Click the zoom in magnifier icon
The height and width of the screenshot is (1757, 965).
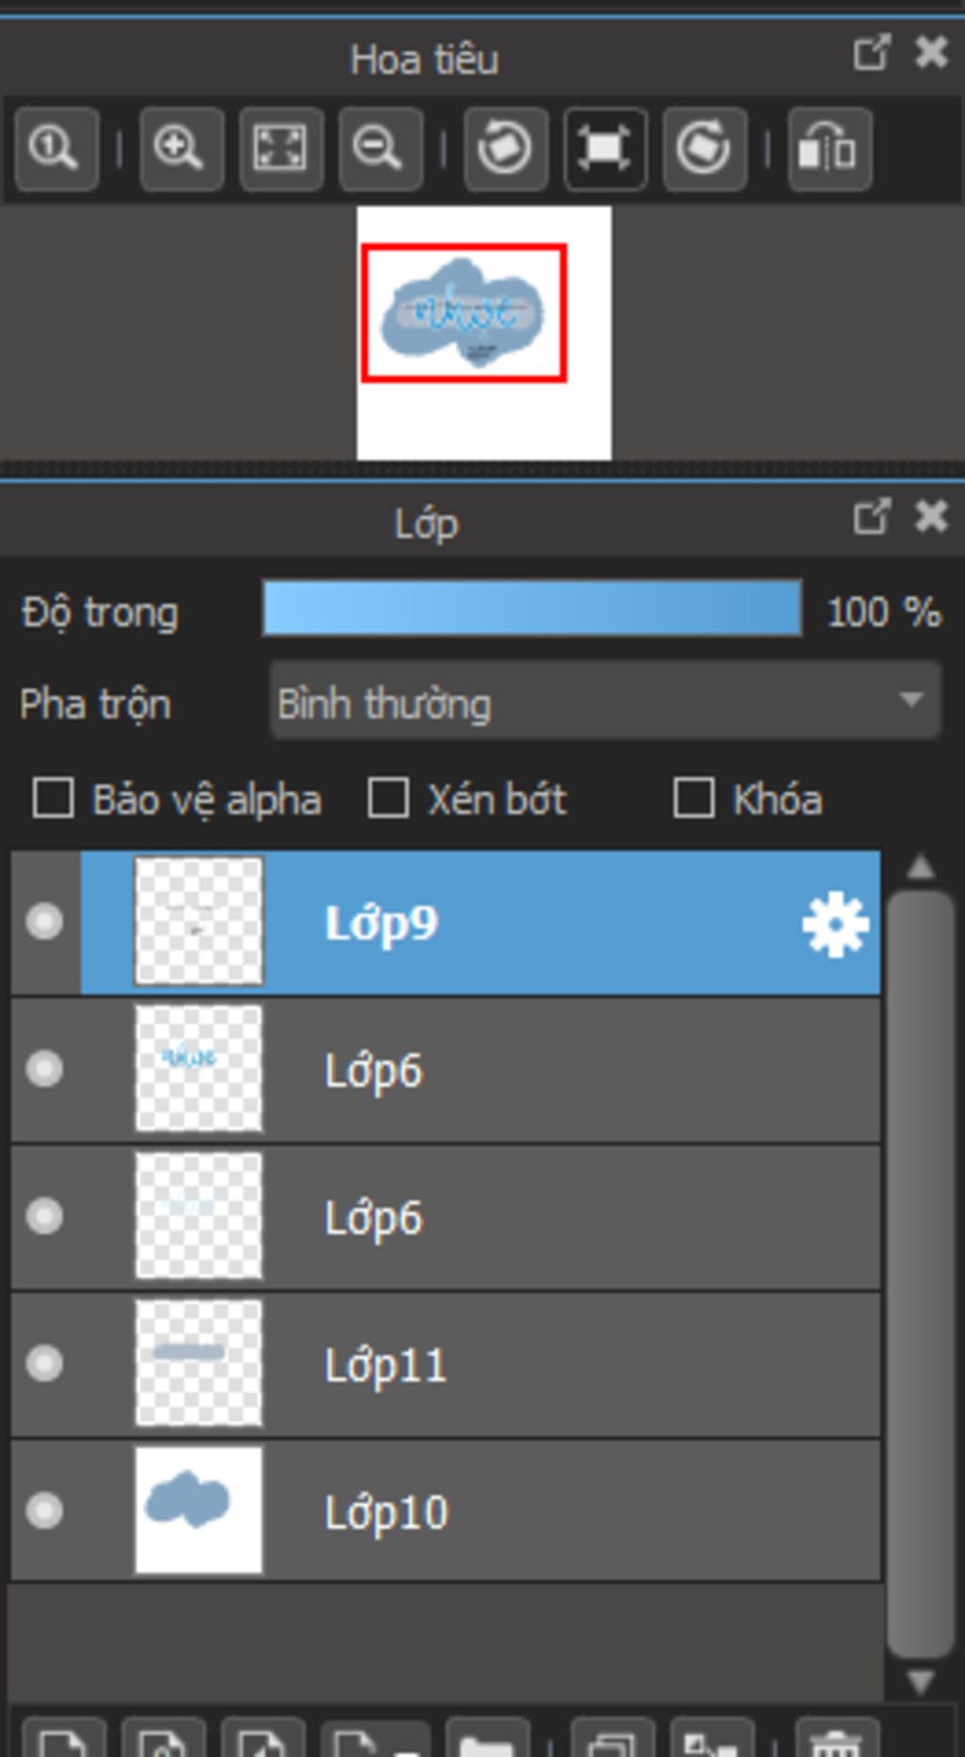(181, 149)
